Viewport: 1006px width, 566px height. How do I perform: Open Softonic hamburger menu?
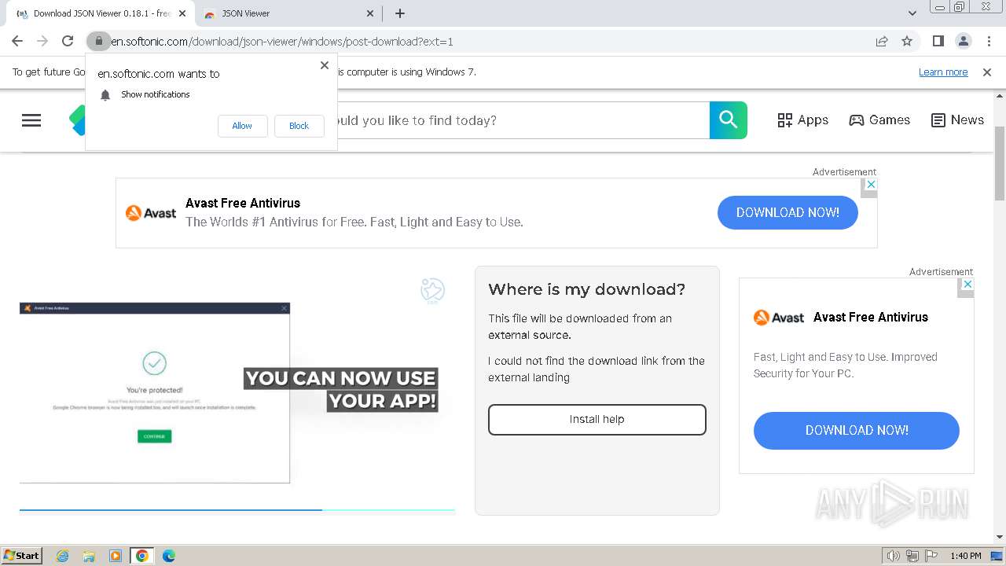click(x=31, y=120)
